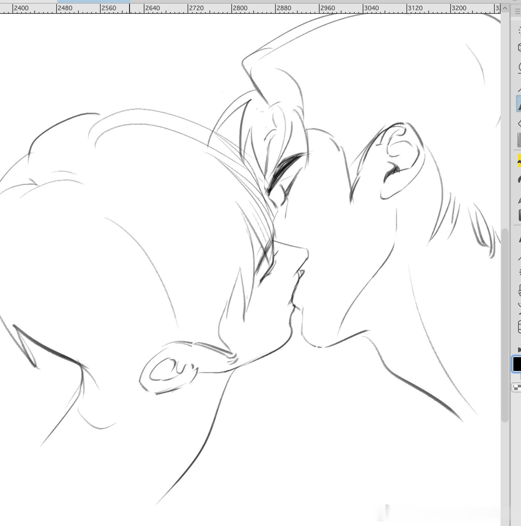The image size is (521, 526).
Task: Click the highlighted active tool in tool palette
Action: [519, 104]
